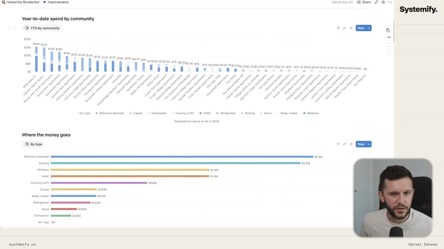444x249 pixels.
Task: Expand the YTD by community chart to full page
Action: tap(344, 28)
